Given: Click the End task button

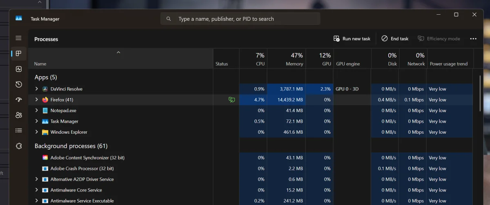Looking at the screenshot, I should (395, 39).
